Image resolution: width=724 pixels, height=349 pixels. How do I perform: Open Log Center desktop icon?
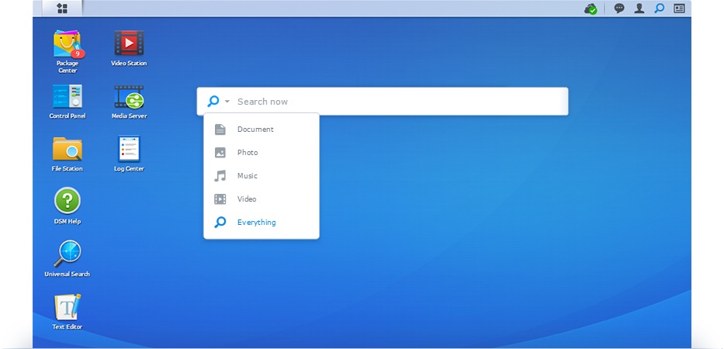pos(129,149)
